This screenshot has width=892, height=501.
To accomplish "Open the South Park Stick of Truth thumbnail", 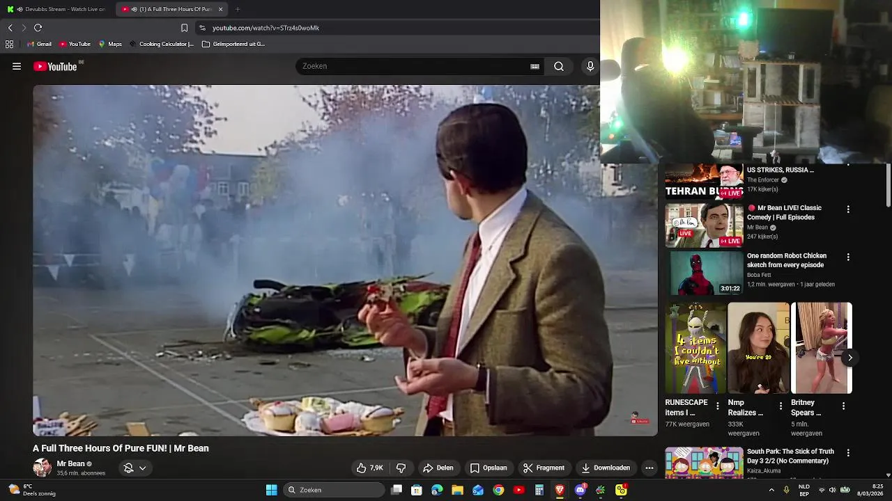I will coord(704,463).
